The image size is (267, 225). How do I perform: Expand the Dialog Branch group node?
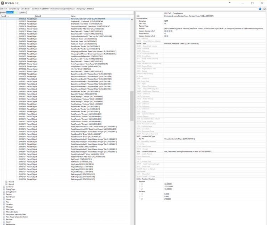4,192
